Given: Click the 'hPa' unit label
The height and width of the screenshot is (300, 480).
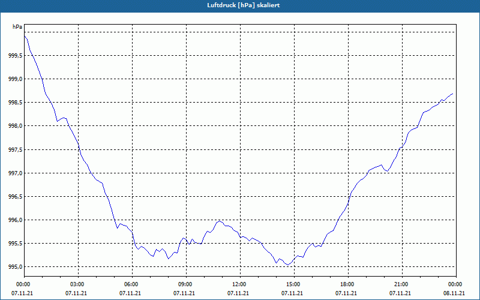Looking at the screenshot, I should point(17,27).
